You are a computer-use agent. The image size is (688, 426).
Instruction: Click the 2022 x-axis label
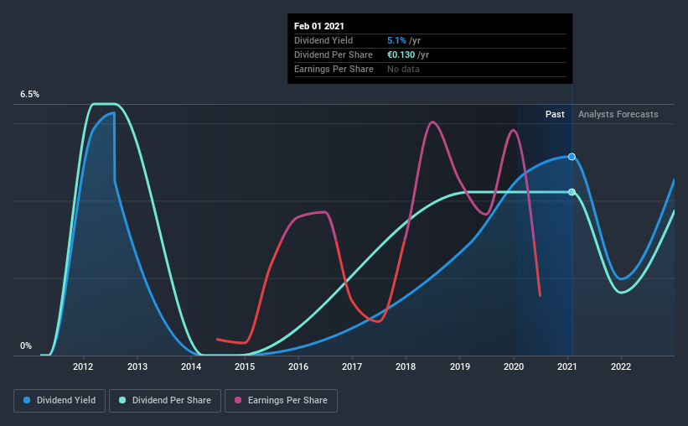621,366
